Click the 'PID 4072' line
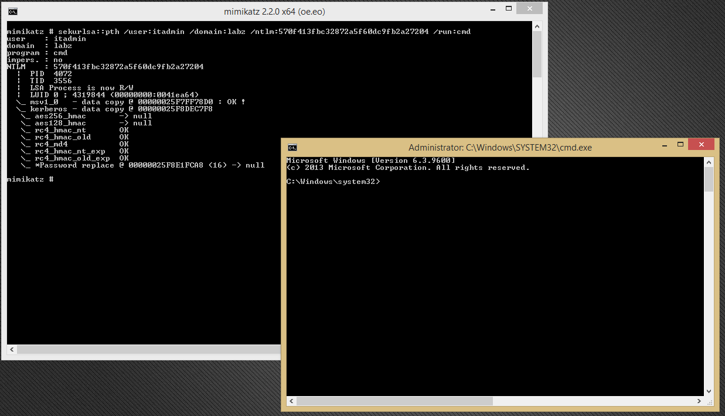Image resolution: width=725 pixels, height=416 pixels. click(44, 74)
